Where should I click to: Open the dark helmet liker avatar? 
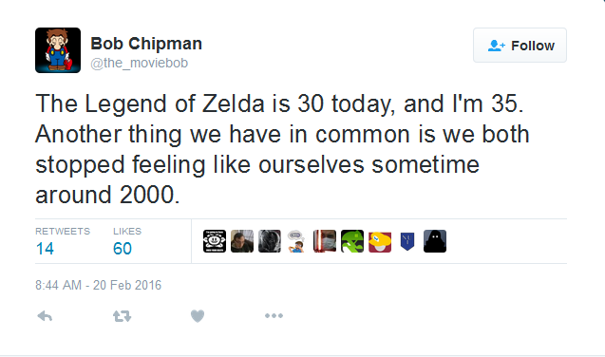(x=270, y=241)
